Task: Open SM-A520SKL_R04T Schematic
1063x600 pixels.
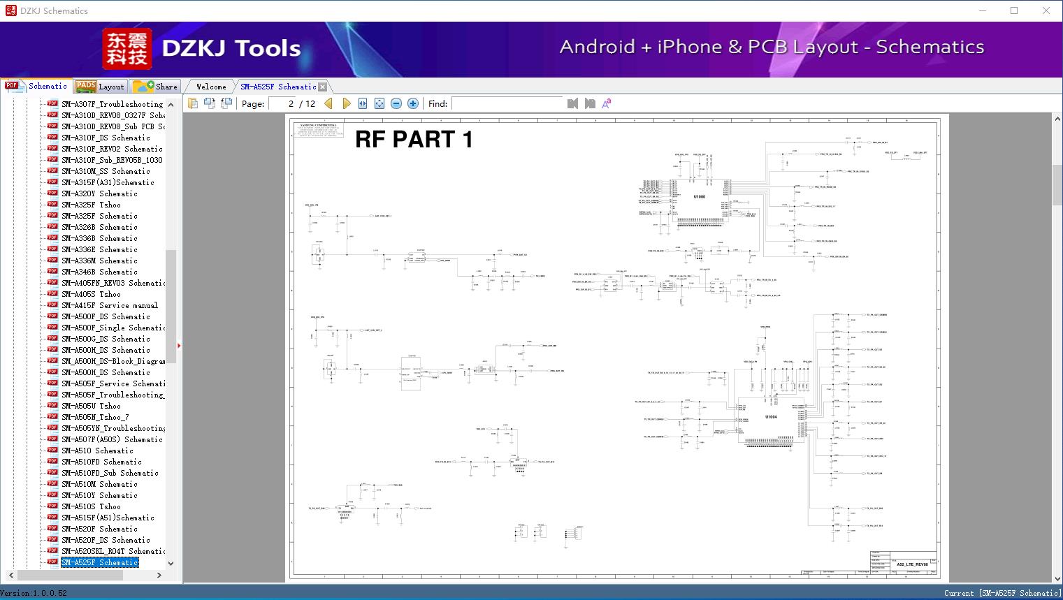Action: [113, 551]
